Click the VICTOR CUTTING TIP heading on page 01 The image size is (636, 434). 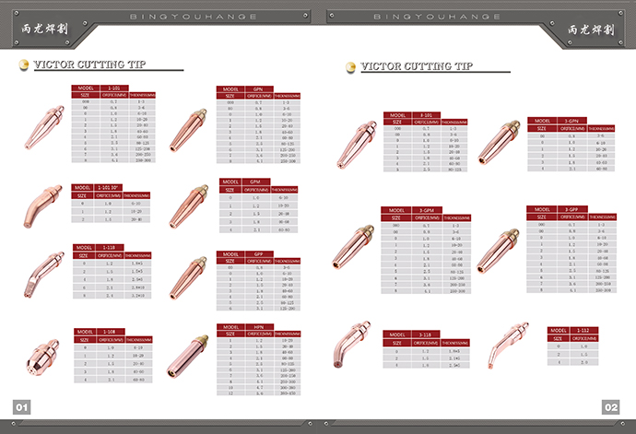coord(90,65)
